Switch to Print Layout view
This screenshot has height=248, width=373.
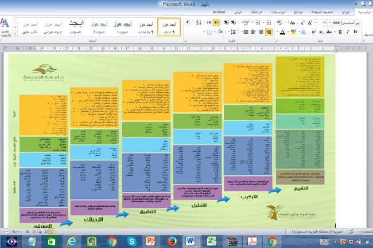pos(51,231)
